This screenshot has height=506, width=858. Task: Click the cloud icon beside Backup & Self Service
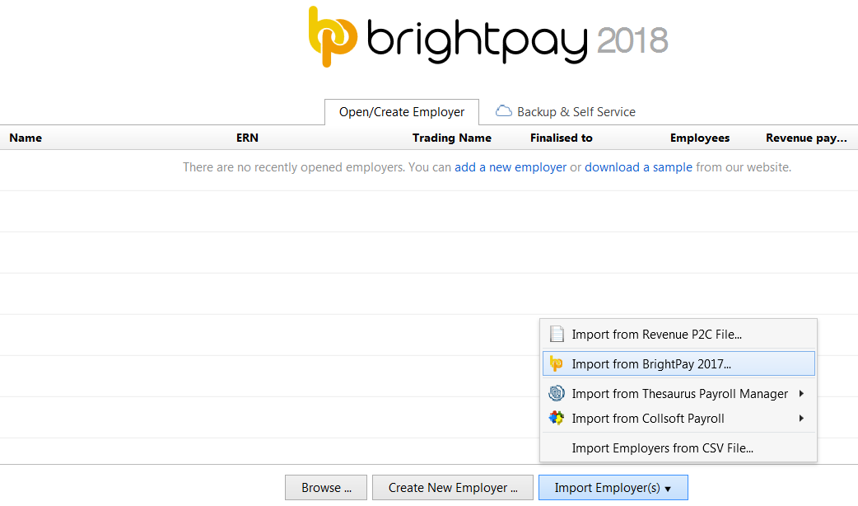pos(503,111)
